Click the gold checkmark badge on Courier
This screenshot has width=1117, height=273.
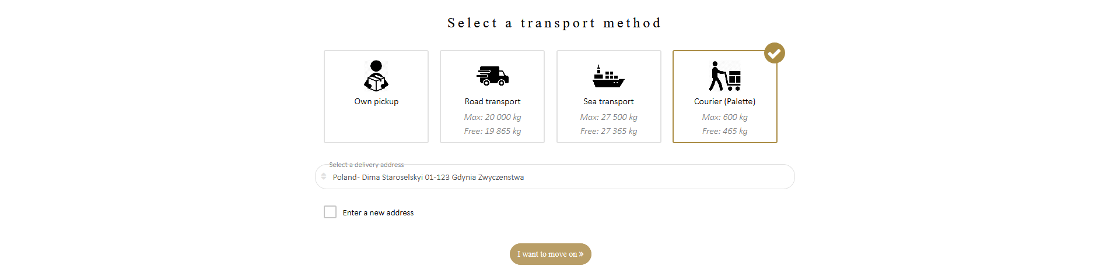click(775, 53)
